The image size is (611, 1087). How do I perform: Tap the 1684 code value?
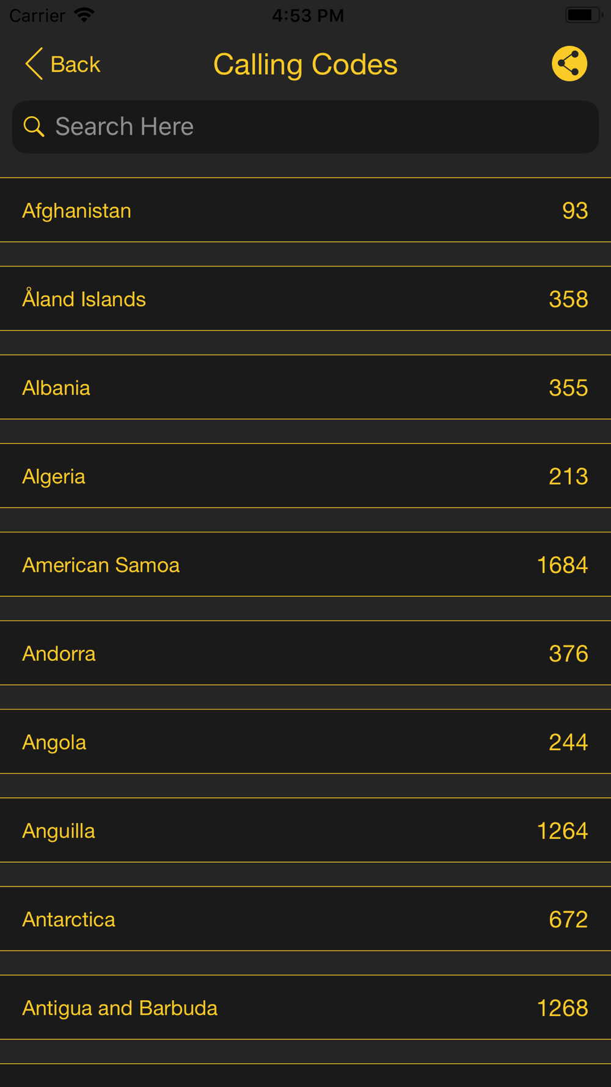pos(562,565)
